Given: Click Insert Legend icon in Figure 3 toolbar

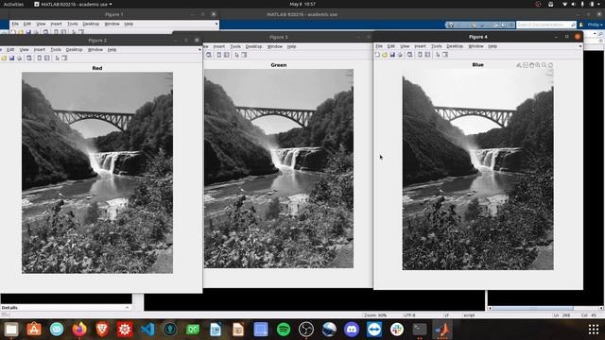Looking at the screenshot, I should [x=227, y=55].
